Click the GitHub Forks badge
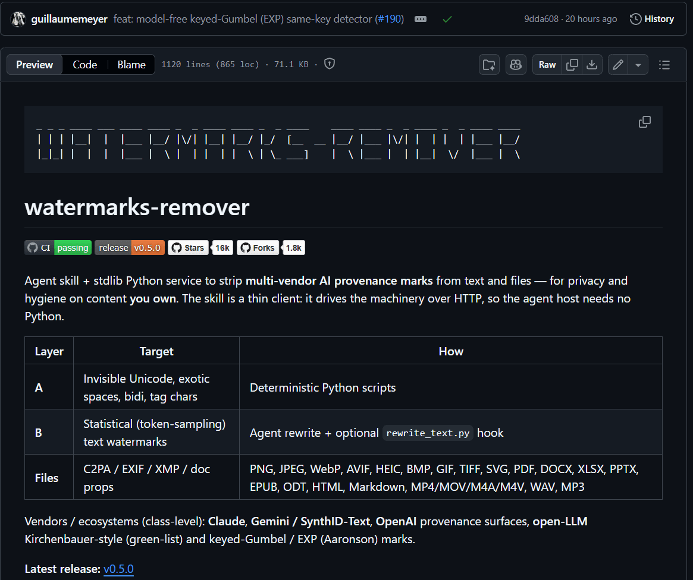 coord(258,248)
